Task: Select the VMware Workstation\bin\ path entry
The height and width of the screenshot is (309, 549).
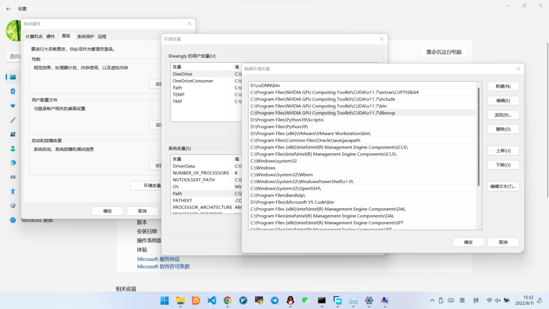Action: click(362, 134)
